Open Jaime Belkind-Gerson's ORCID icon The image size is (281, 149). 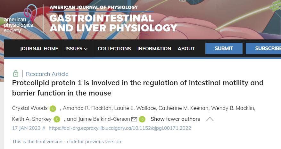pyautogui.click(x=142, y=119)
